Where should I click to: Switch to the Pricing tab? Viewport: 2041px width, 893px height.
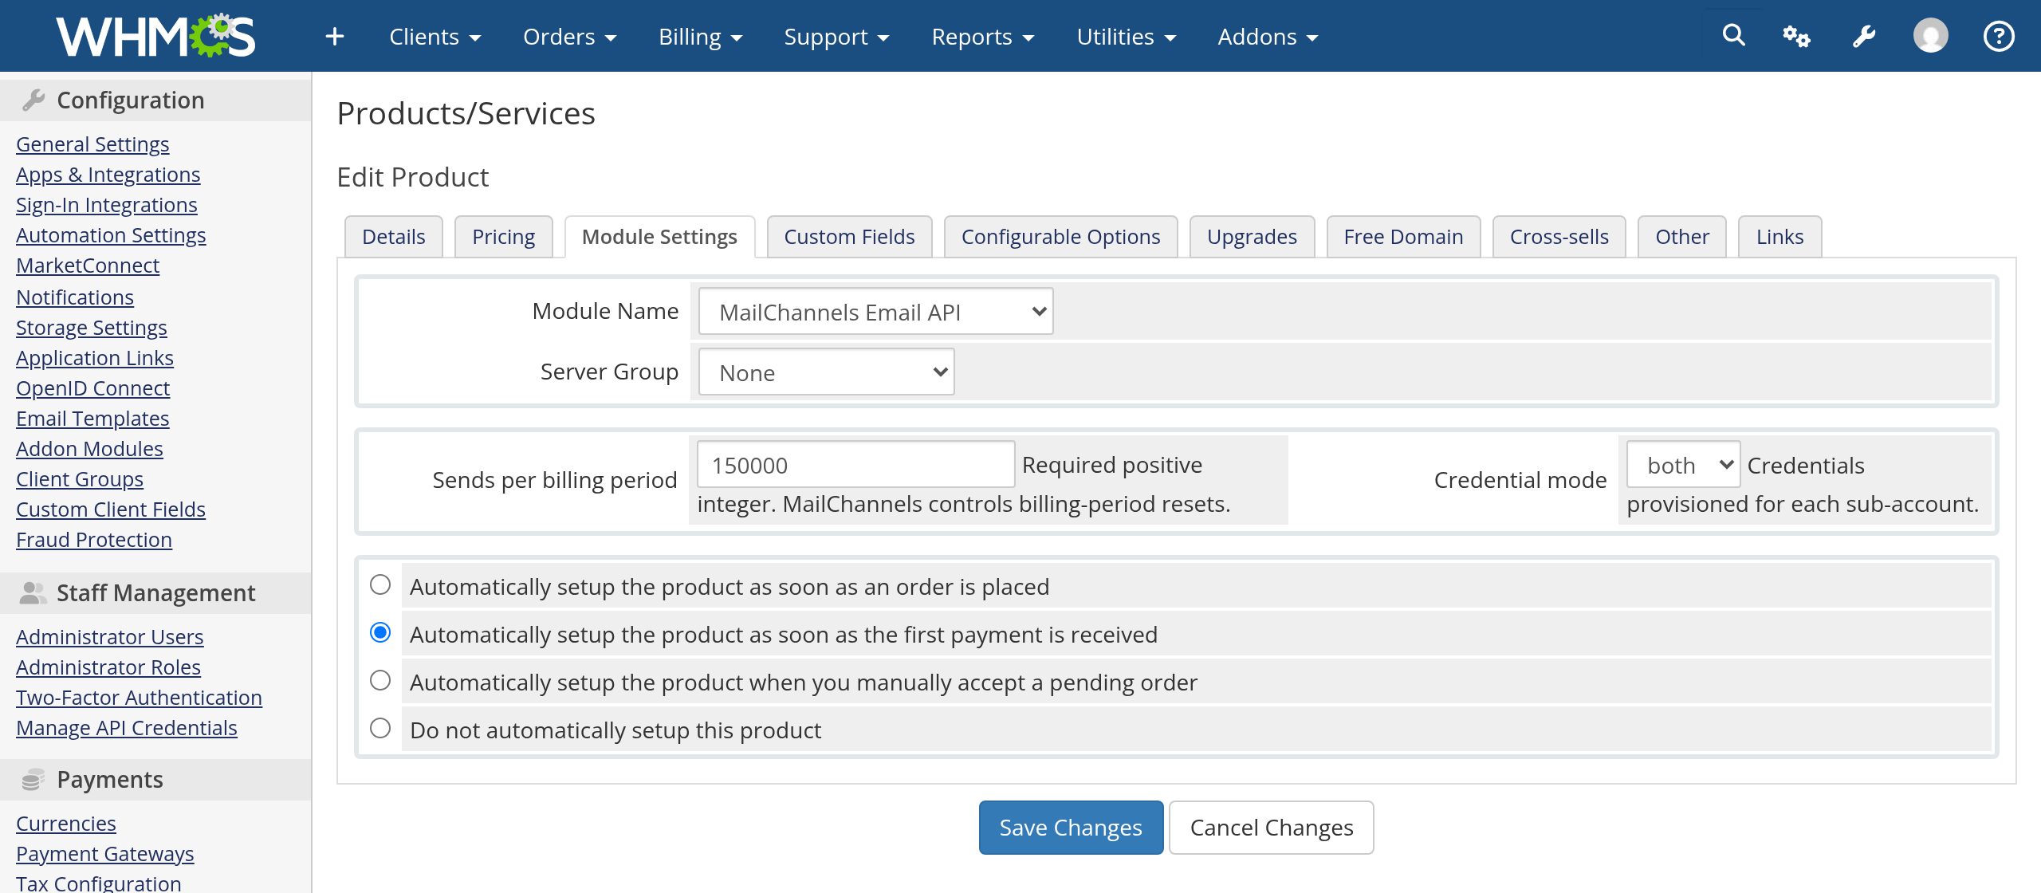[504, 237]
